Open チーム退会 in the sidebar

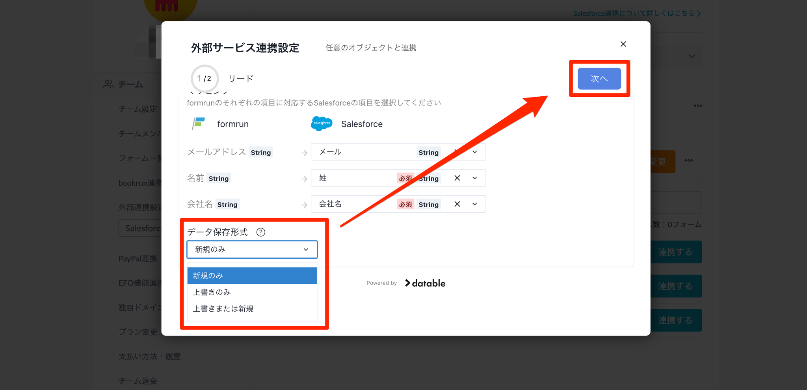(138, 381)
